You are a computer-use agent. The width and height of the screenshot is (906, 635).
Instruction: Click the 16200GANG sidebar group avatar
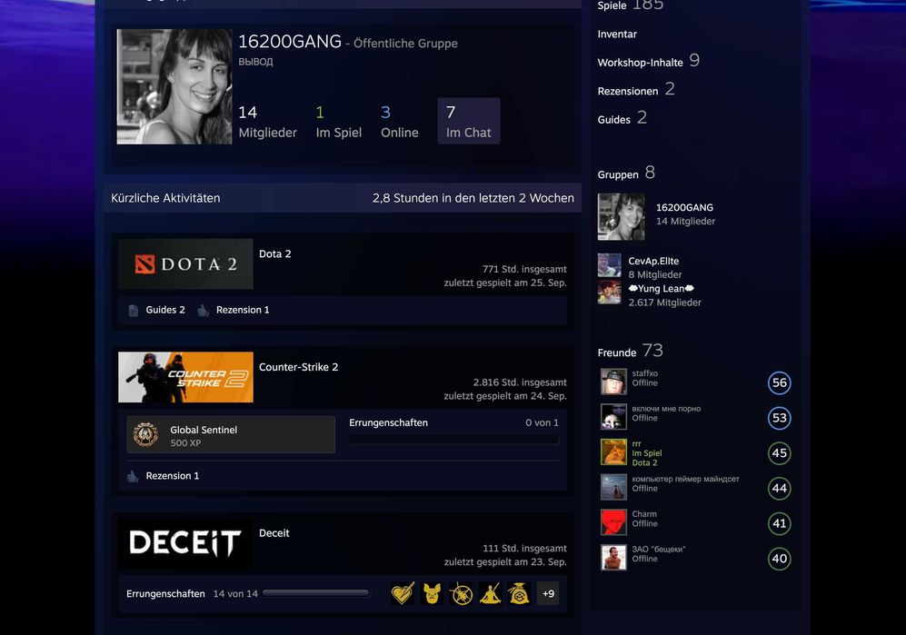[622, 217]
